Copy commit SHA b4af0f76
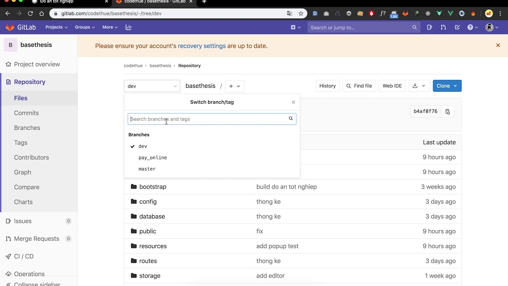The image size is (508, 286). coord(447,112)
